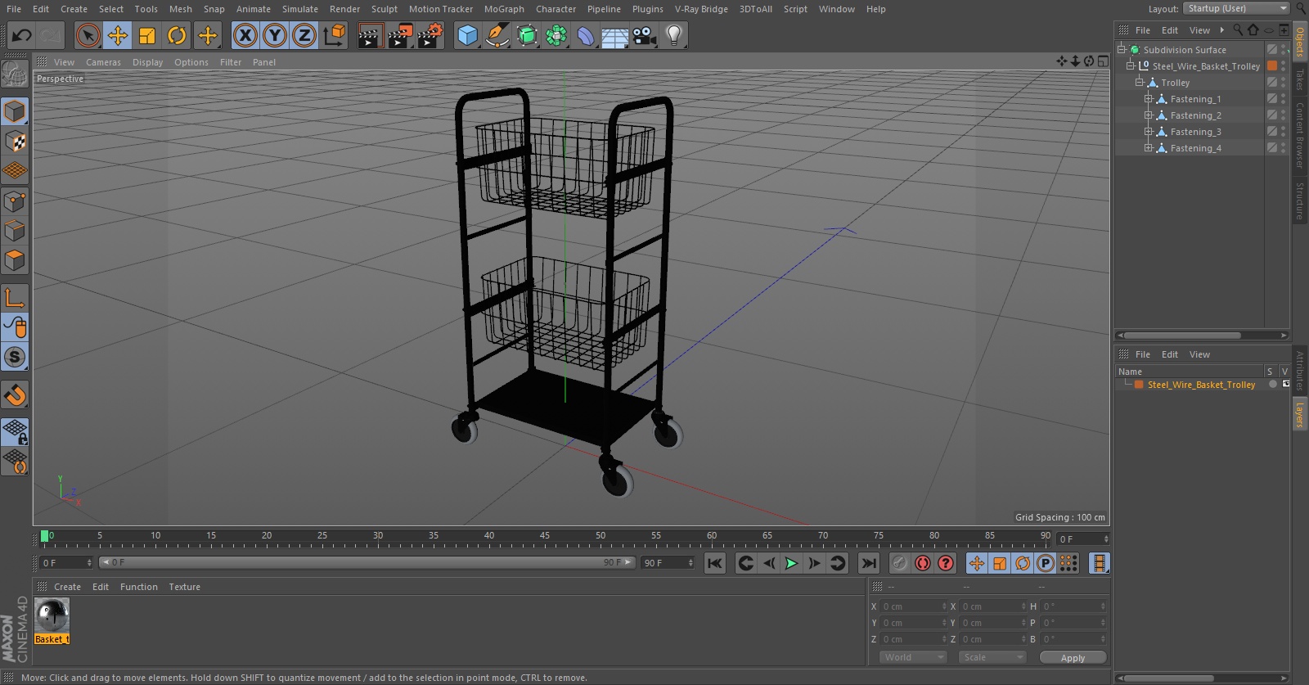Toggle X axis lock
Screen dimensions: 1309x685
click(245, 35)
